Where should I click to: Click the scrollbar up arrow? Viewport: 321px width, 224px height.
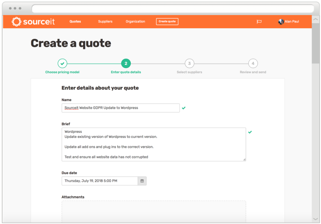pyautogui.click(x=315, y=19)
